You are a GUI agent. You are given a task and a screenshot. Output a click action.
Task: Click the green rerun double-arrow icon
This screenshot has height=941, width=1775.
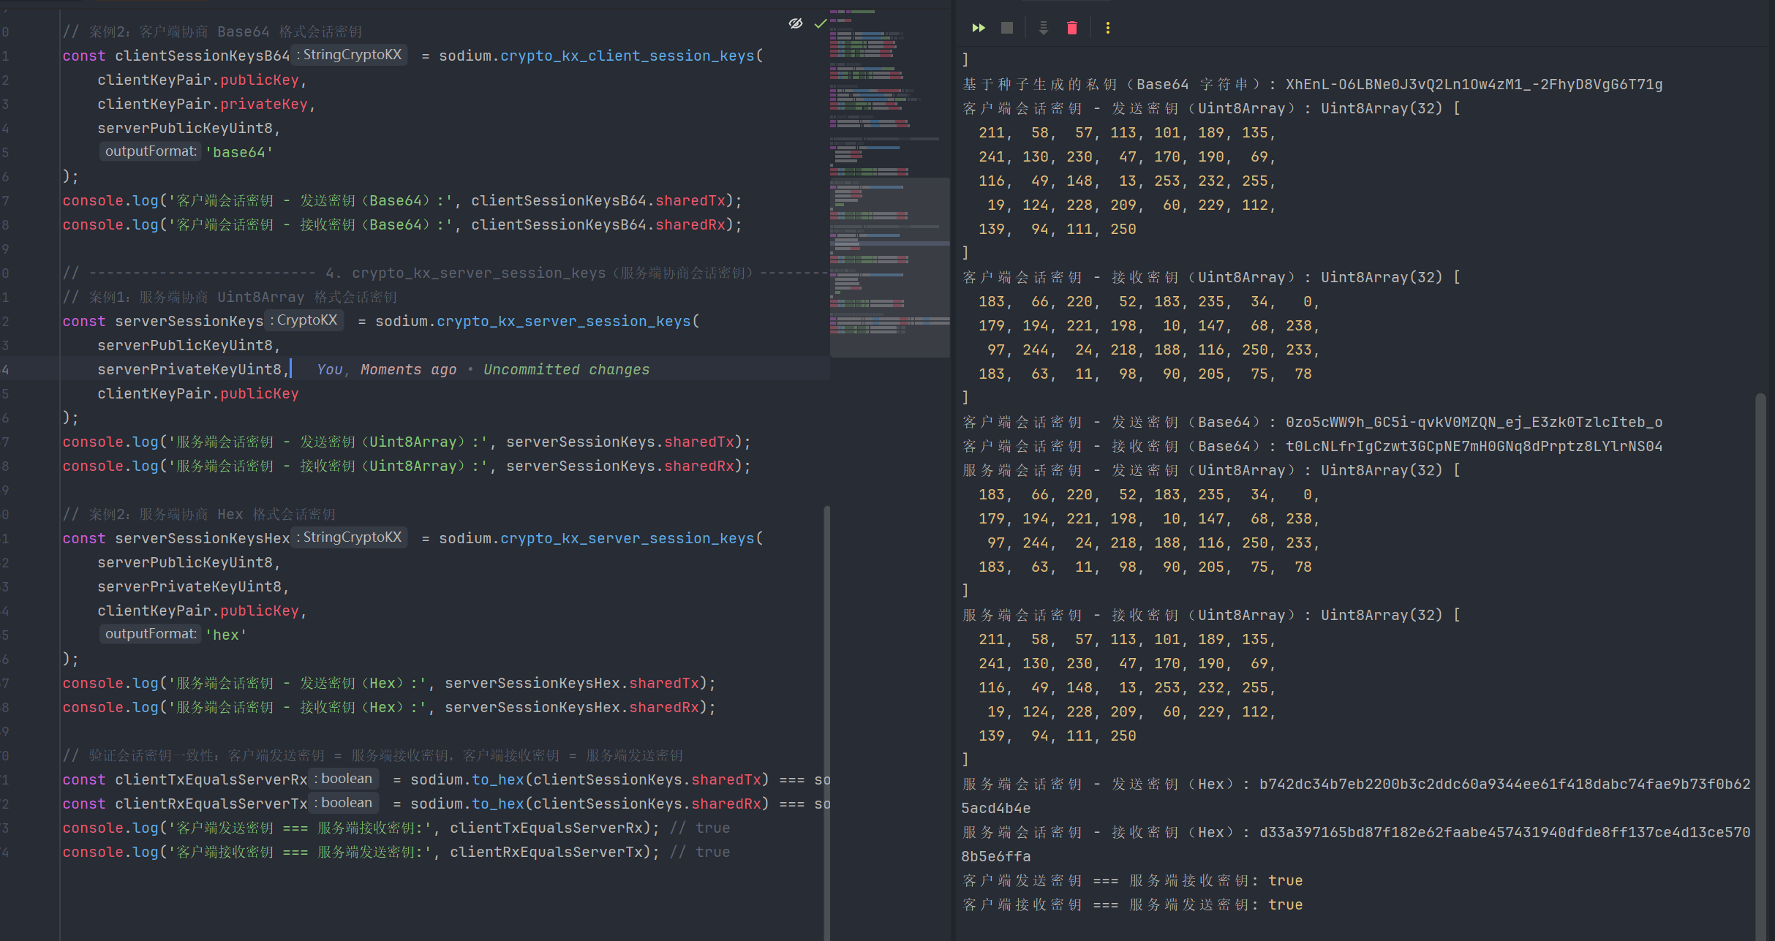(x=979, y=28)
